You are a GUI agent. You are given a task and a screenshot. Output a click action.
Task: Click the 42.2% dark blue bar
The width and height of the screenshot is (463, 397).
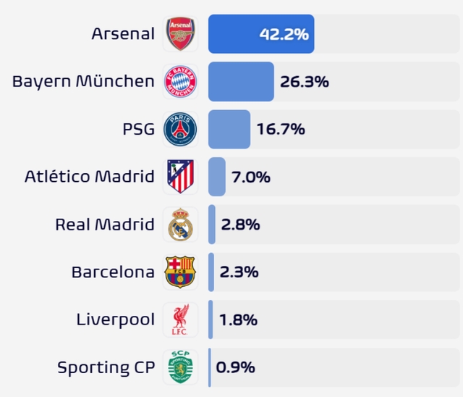pyautogui.click(x=261, y=34)
